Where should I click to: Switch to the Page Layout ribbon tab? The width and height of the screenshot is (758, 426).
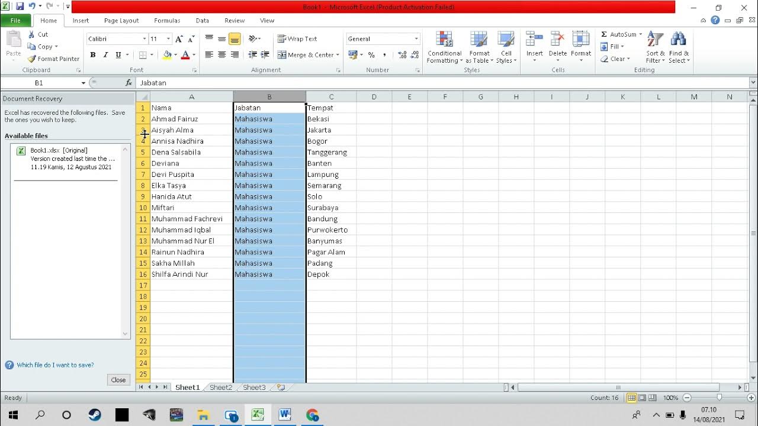tap(121, 20)
